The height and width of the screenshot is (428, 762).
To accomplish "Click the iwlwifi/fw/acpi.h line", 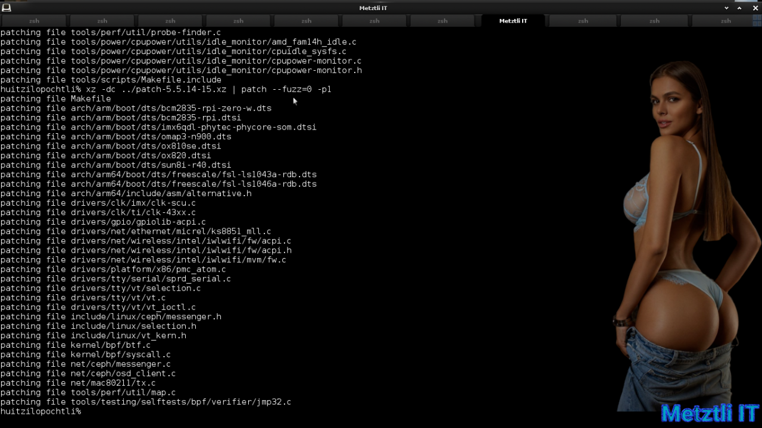I will tap(146, 251).
